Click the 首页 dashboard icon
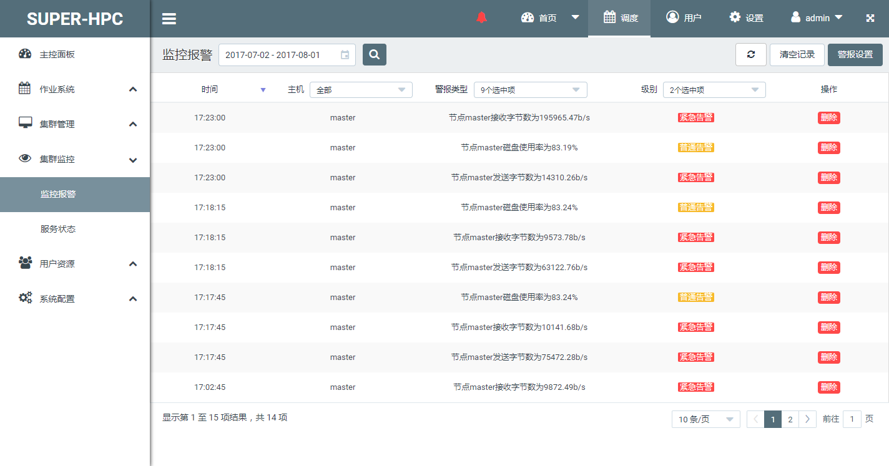The image size is (889, 466). coord(528,17)
